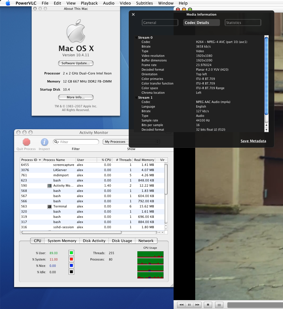
Task: Select the bash process 623 row
Action: point(92,180)
